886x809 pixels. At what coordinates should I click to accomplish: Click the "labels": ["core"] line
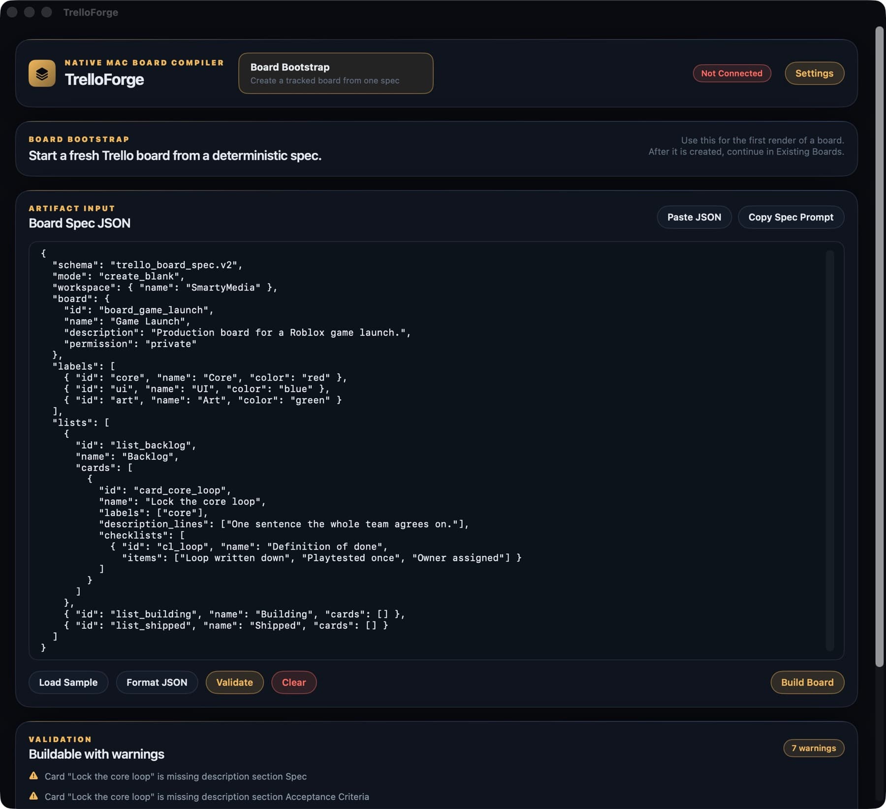[x=154, y=513]
